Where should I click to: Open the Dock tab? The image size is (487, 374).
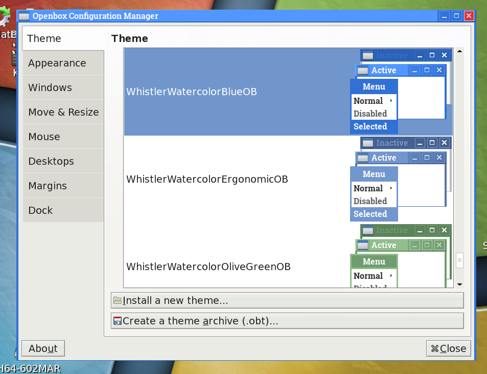(40, 210)
